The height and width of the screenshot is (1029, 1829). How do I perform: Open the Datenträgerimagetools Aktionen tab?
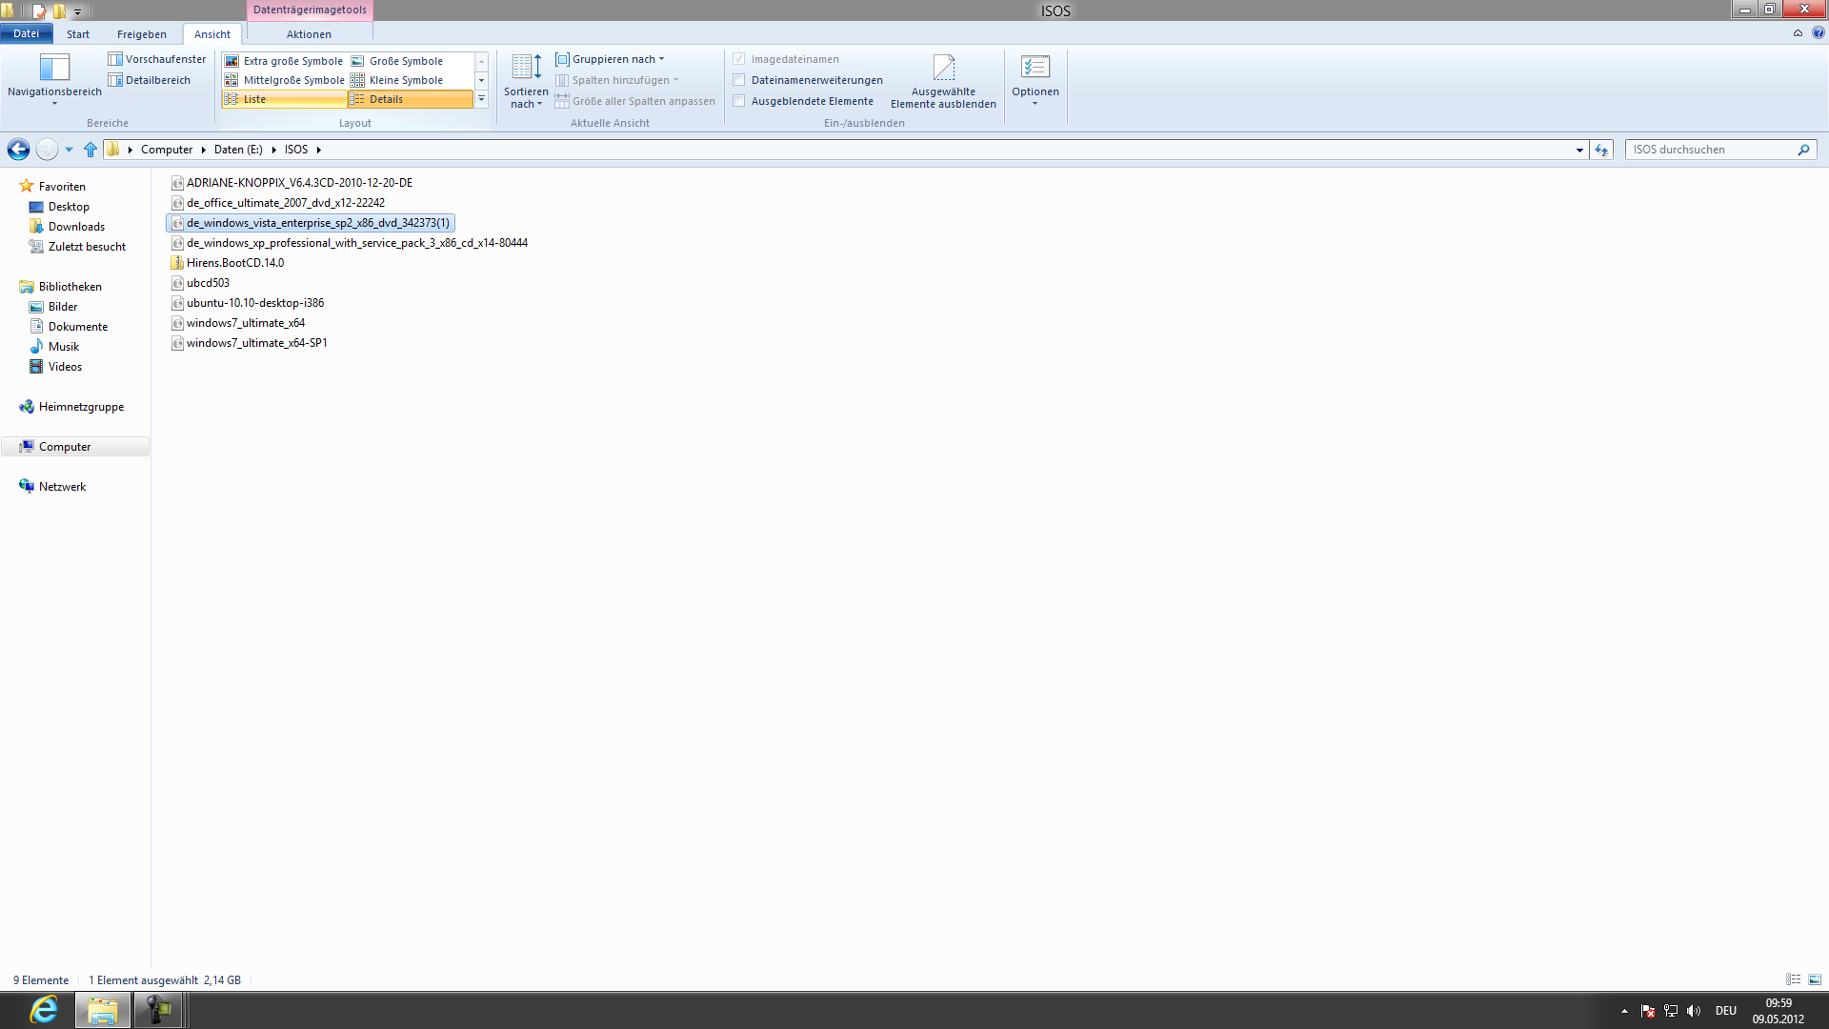click(309, 33)
